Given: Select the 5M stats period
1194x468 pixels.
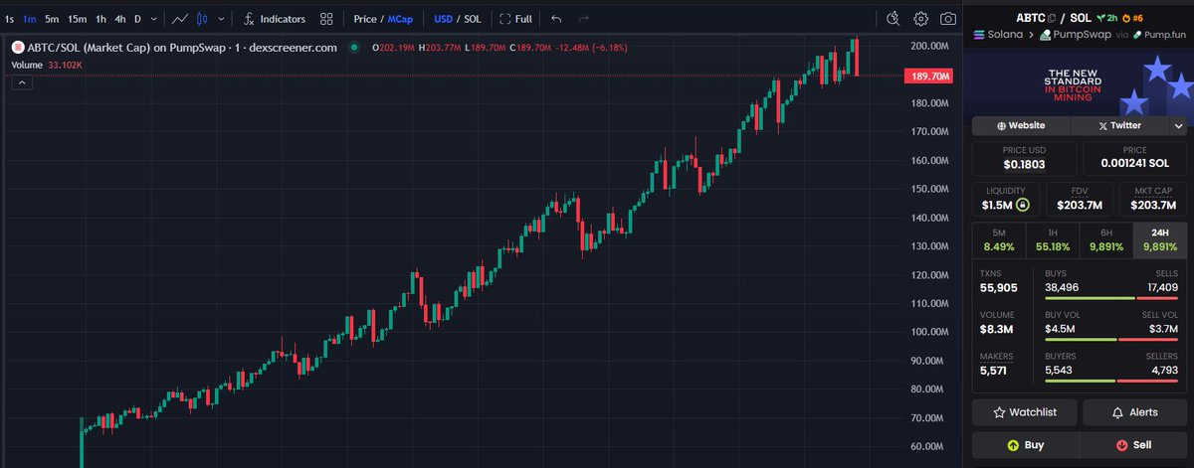Looking at the screenshot, I should click(x=999, y=239).
